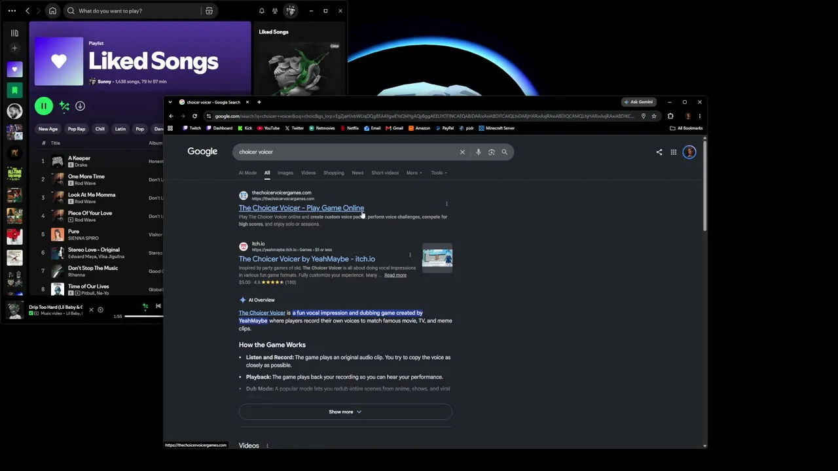This screenshot has height=471, width=838.
Task: Open Google apps grid
Action: (674, 152)
